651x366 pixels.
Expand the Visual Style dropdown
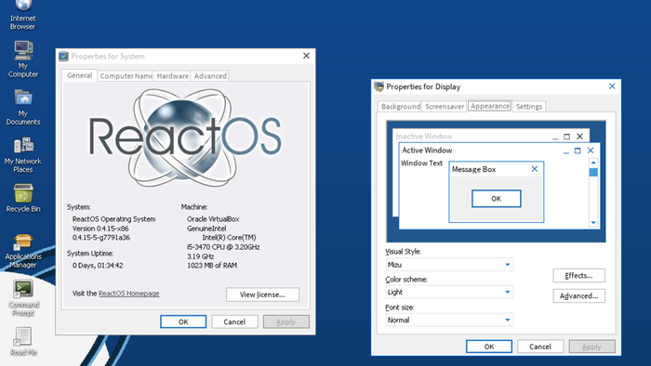pos(508,265)
